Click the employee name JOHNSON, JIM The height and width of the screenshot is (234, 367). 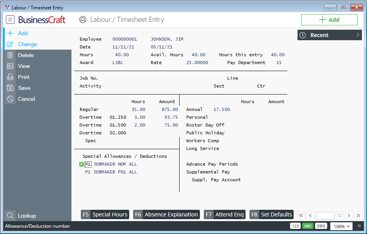167,39
